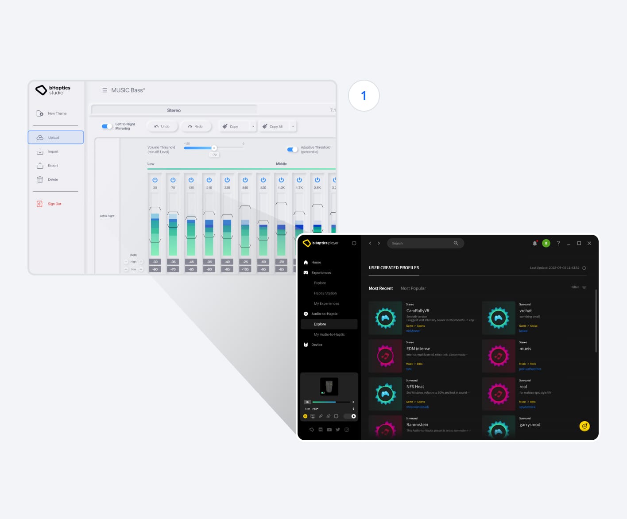This screenshot has width=627, height=519.
Task: Click the Undo button
Action: point(162,126)
